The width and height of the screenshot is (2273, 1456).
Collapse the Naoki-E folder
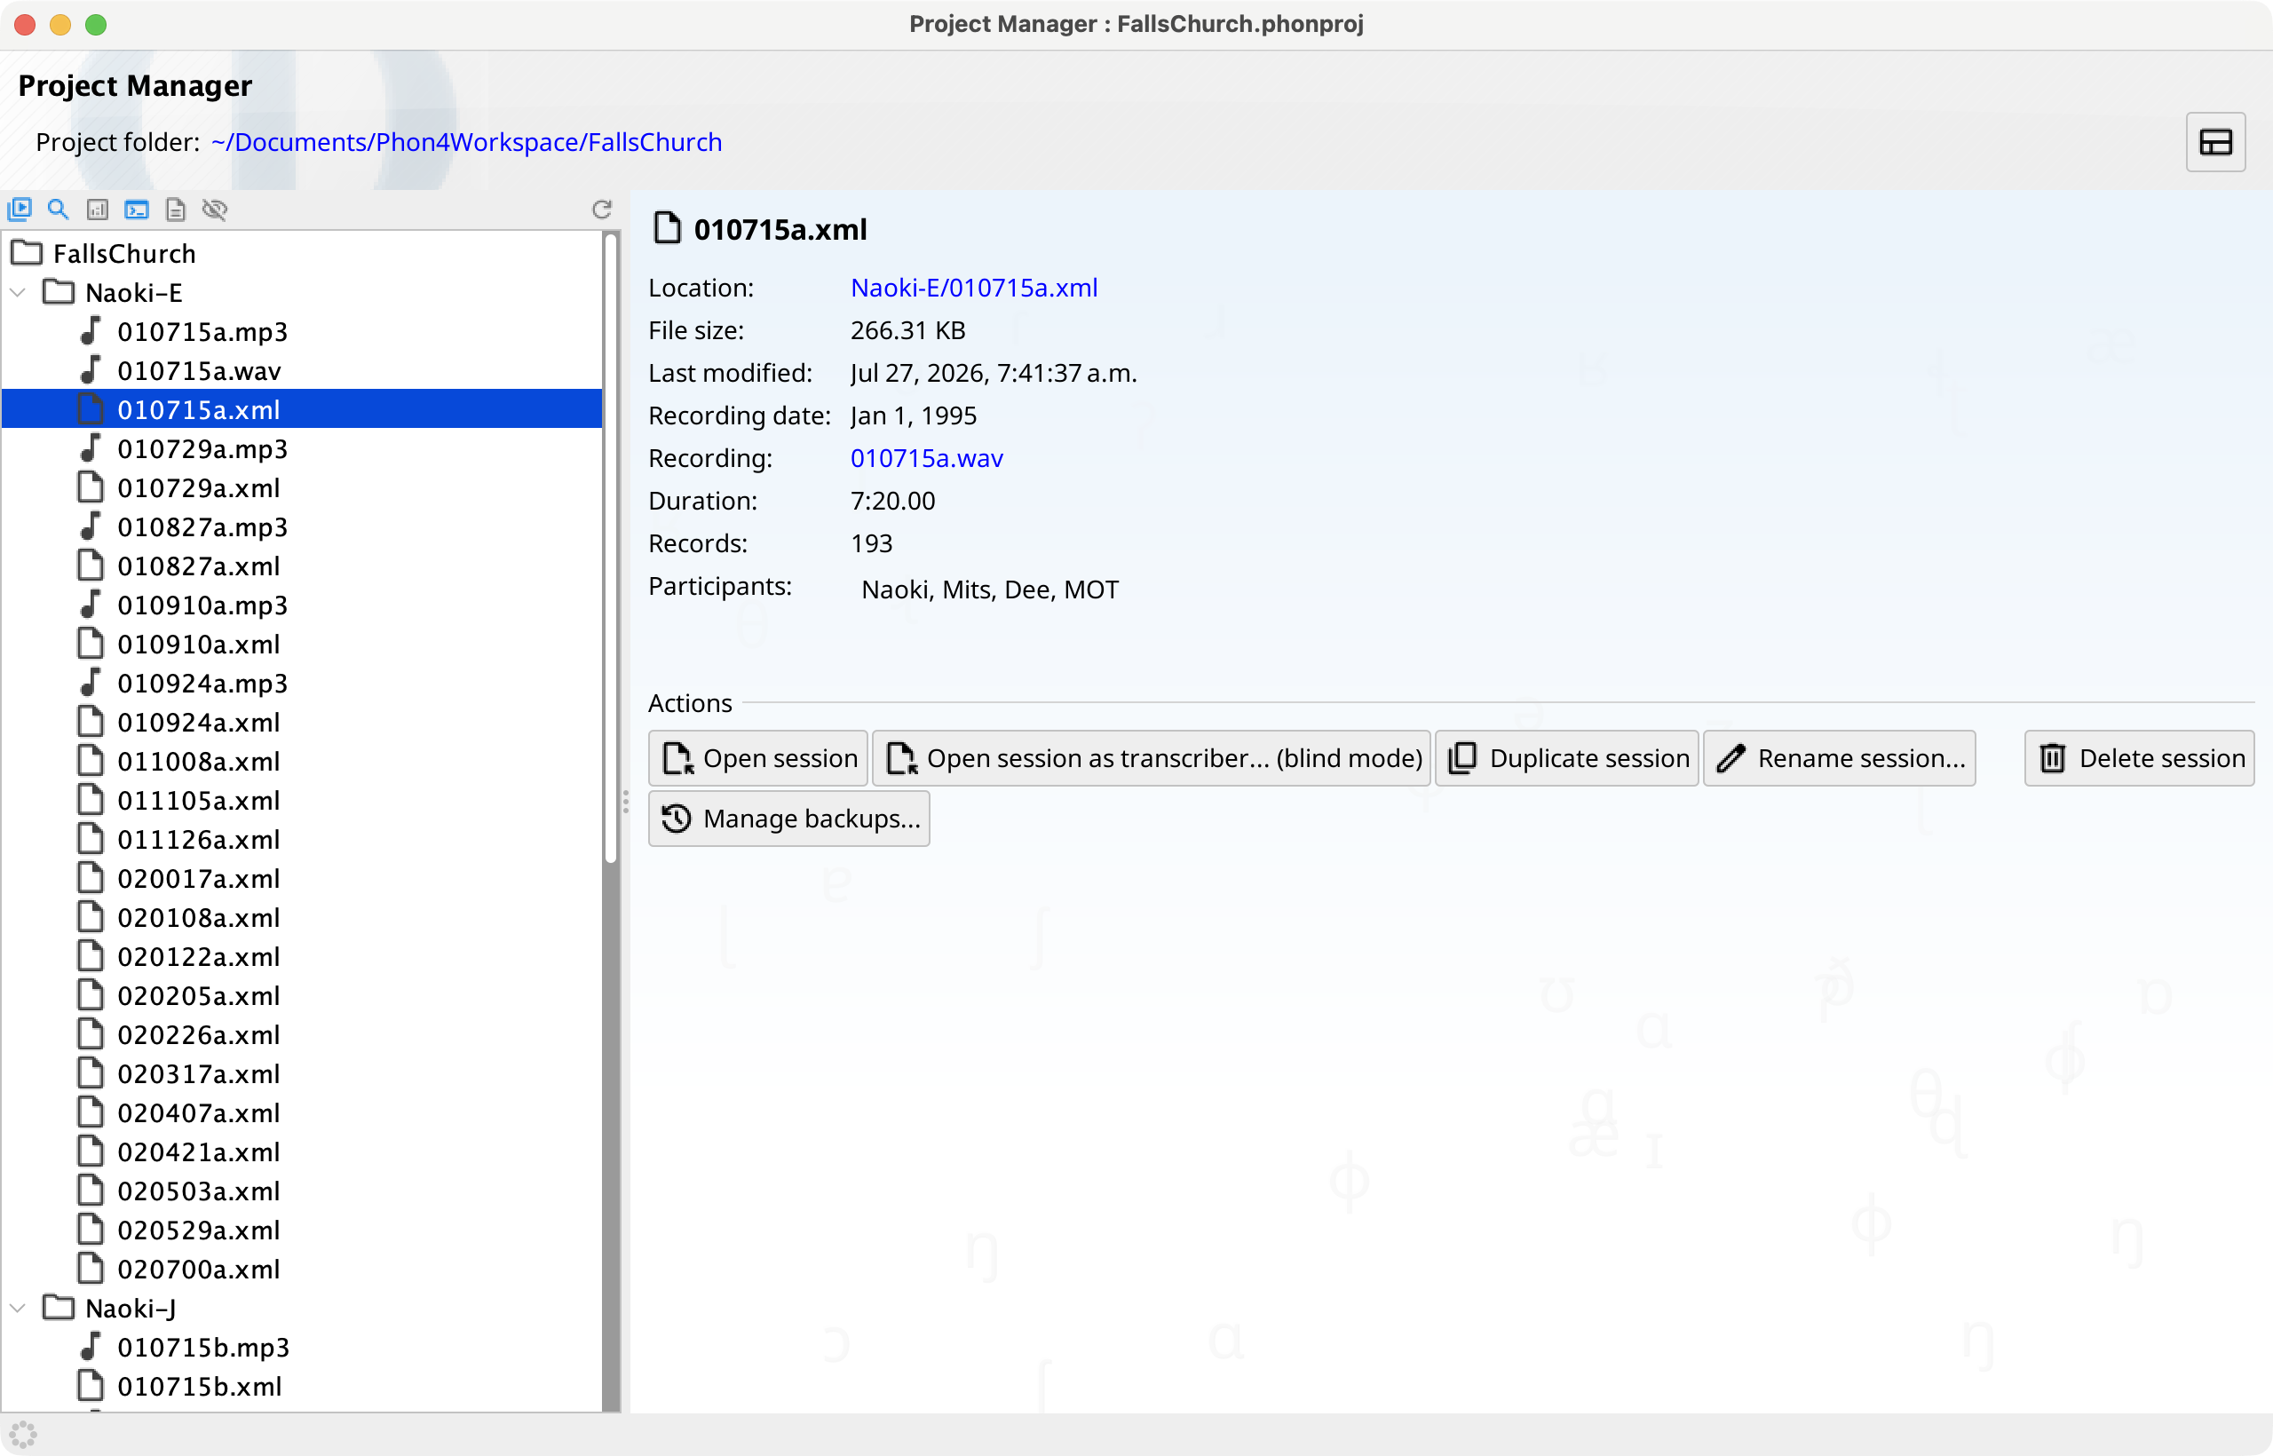pos(18,292)
